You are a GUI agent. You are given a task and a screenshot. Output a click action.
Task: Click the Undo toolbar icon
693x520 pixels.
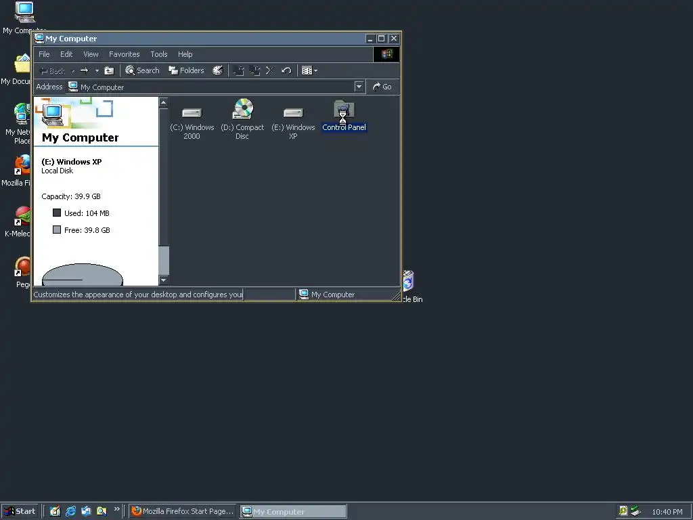click(x=286, y=70)
